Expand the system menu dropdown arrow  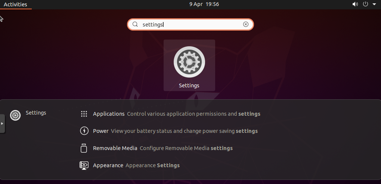point(374,4)
